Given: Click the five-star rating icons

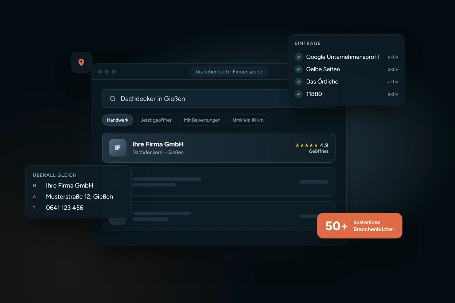Looking at the screenshot, I should pos(307,145).
